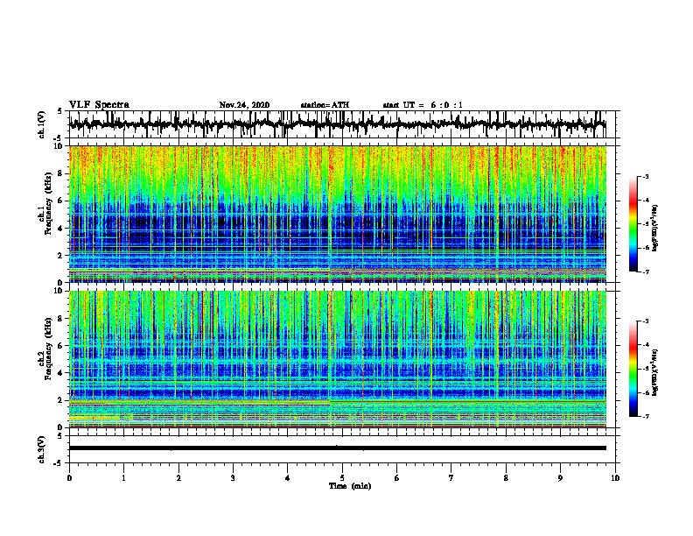Click time axis tick label "3"

click(x=233, y=478)
